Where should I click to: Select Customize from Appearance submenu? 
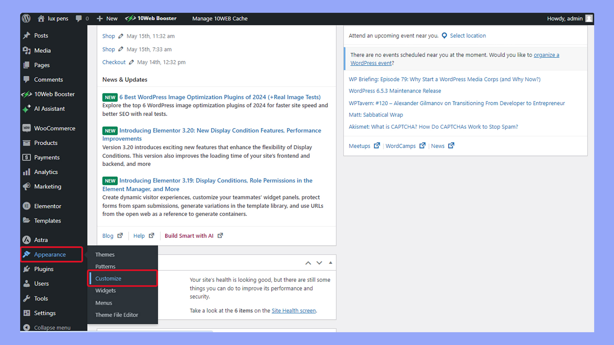[108, 278]
